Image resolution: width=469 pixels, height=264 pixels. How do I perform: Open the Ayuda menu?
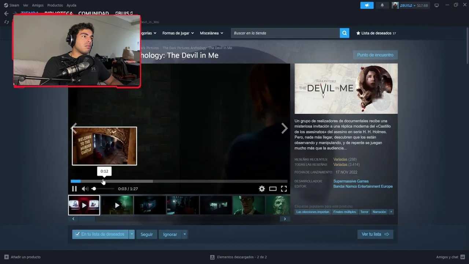(x=71, y=5)
